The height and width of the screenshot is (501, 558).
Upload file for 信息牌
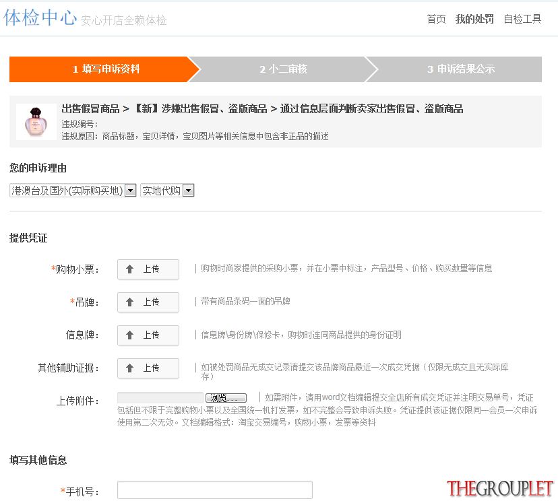(x=148, y=335)
